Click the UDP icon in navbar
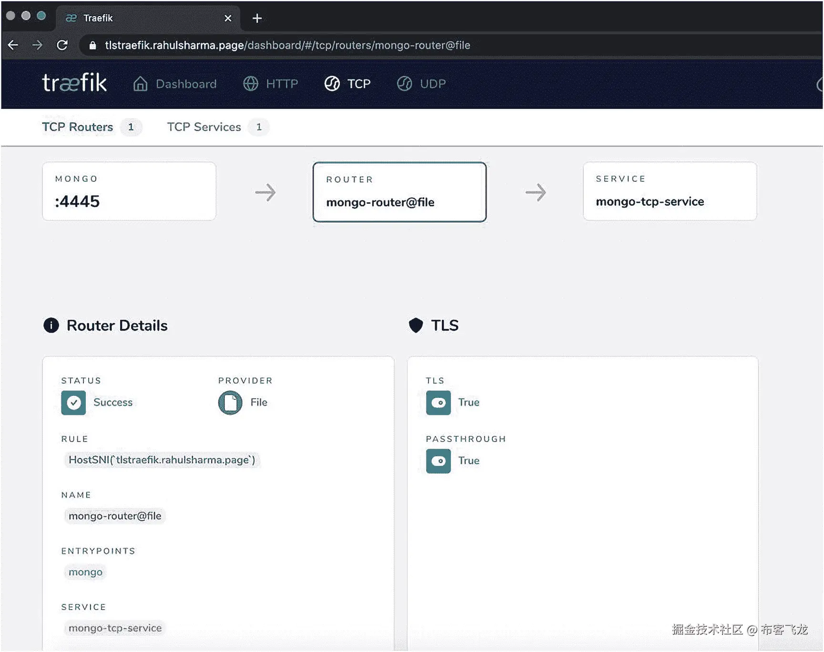Screen dimensions: 824x652 coord(405,84)
